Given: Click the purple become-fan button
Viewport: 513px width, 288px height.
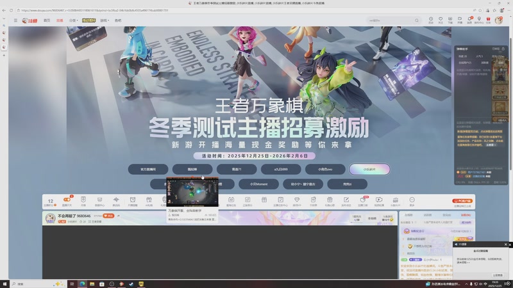Looking at the screenshot, I should click(466, 222).
